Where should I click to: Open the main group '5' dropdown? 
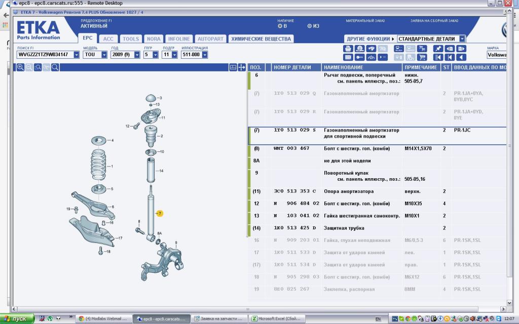[155, 55]
